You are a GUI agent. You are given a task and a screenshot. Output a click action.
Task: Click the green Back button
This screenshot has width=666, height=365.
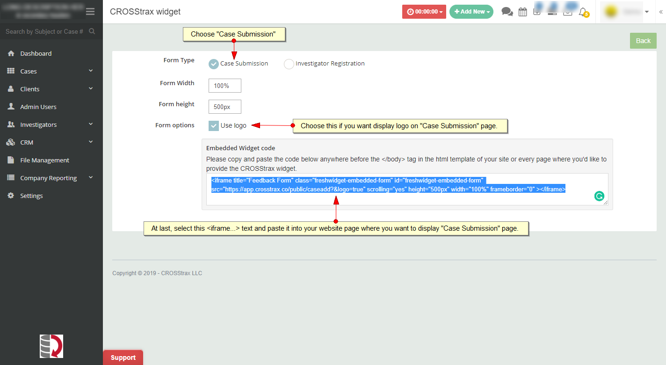[x=643, y=41]
